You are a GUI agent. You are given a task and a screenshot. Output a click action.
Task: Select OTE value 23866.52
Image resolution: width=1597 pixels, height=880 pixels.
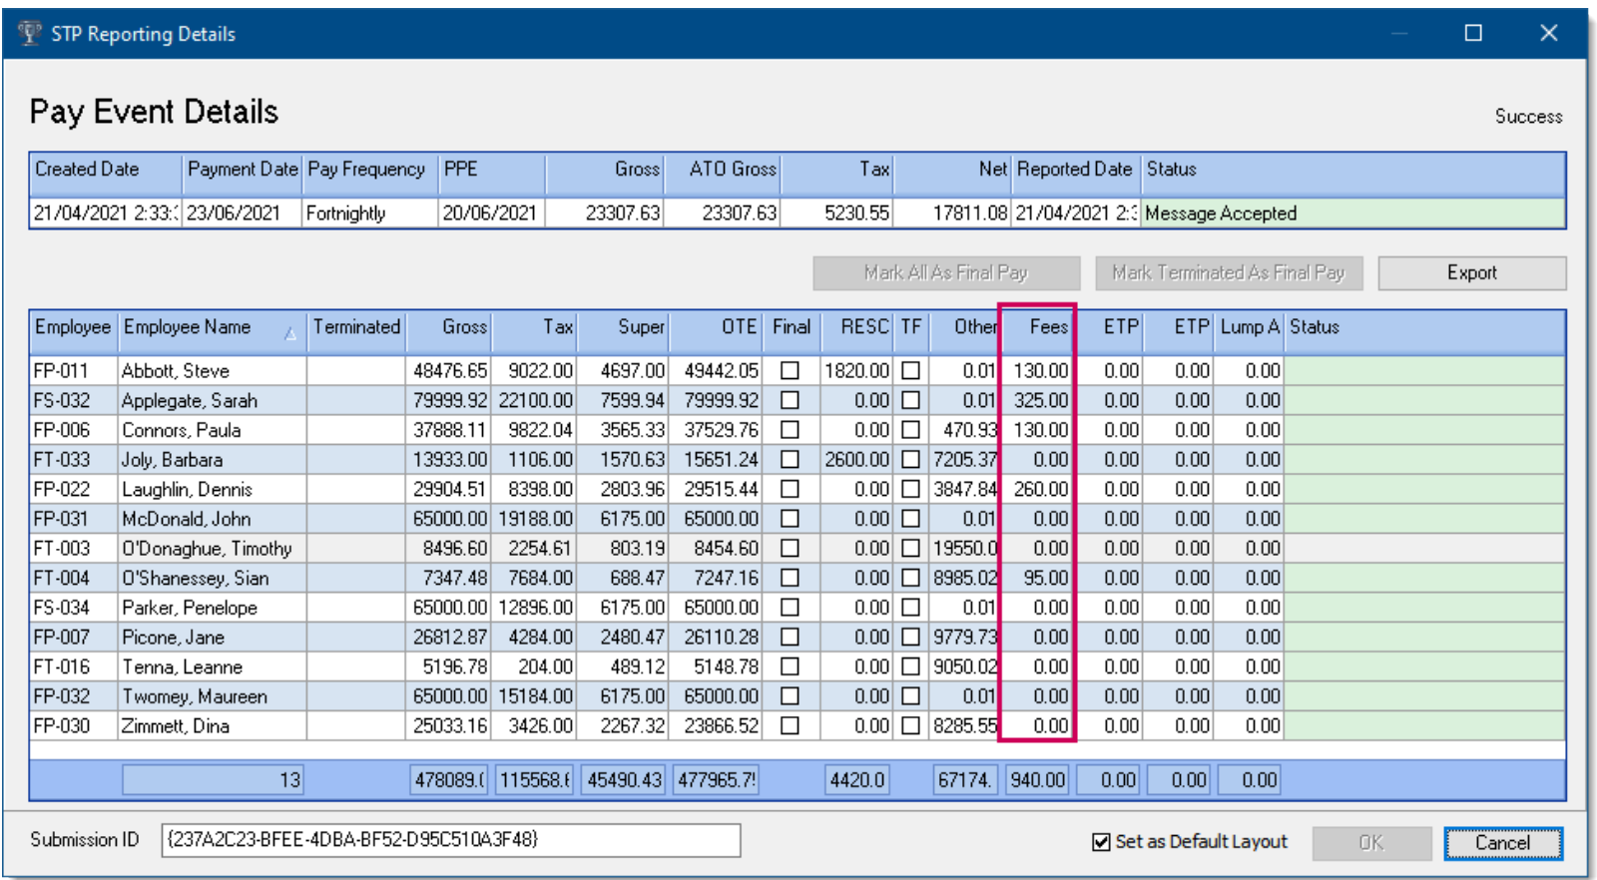(716, 726)
